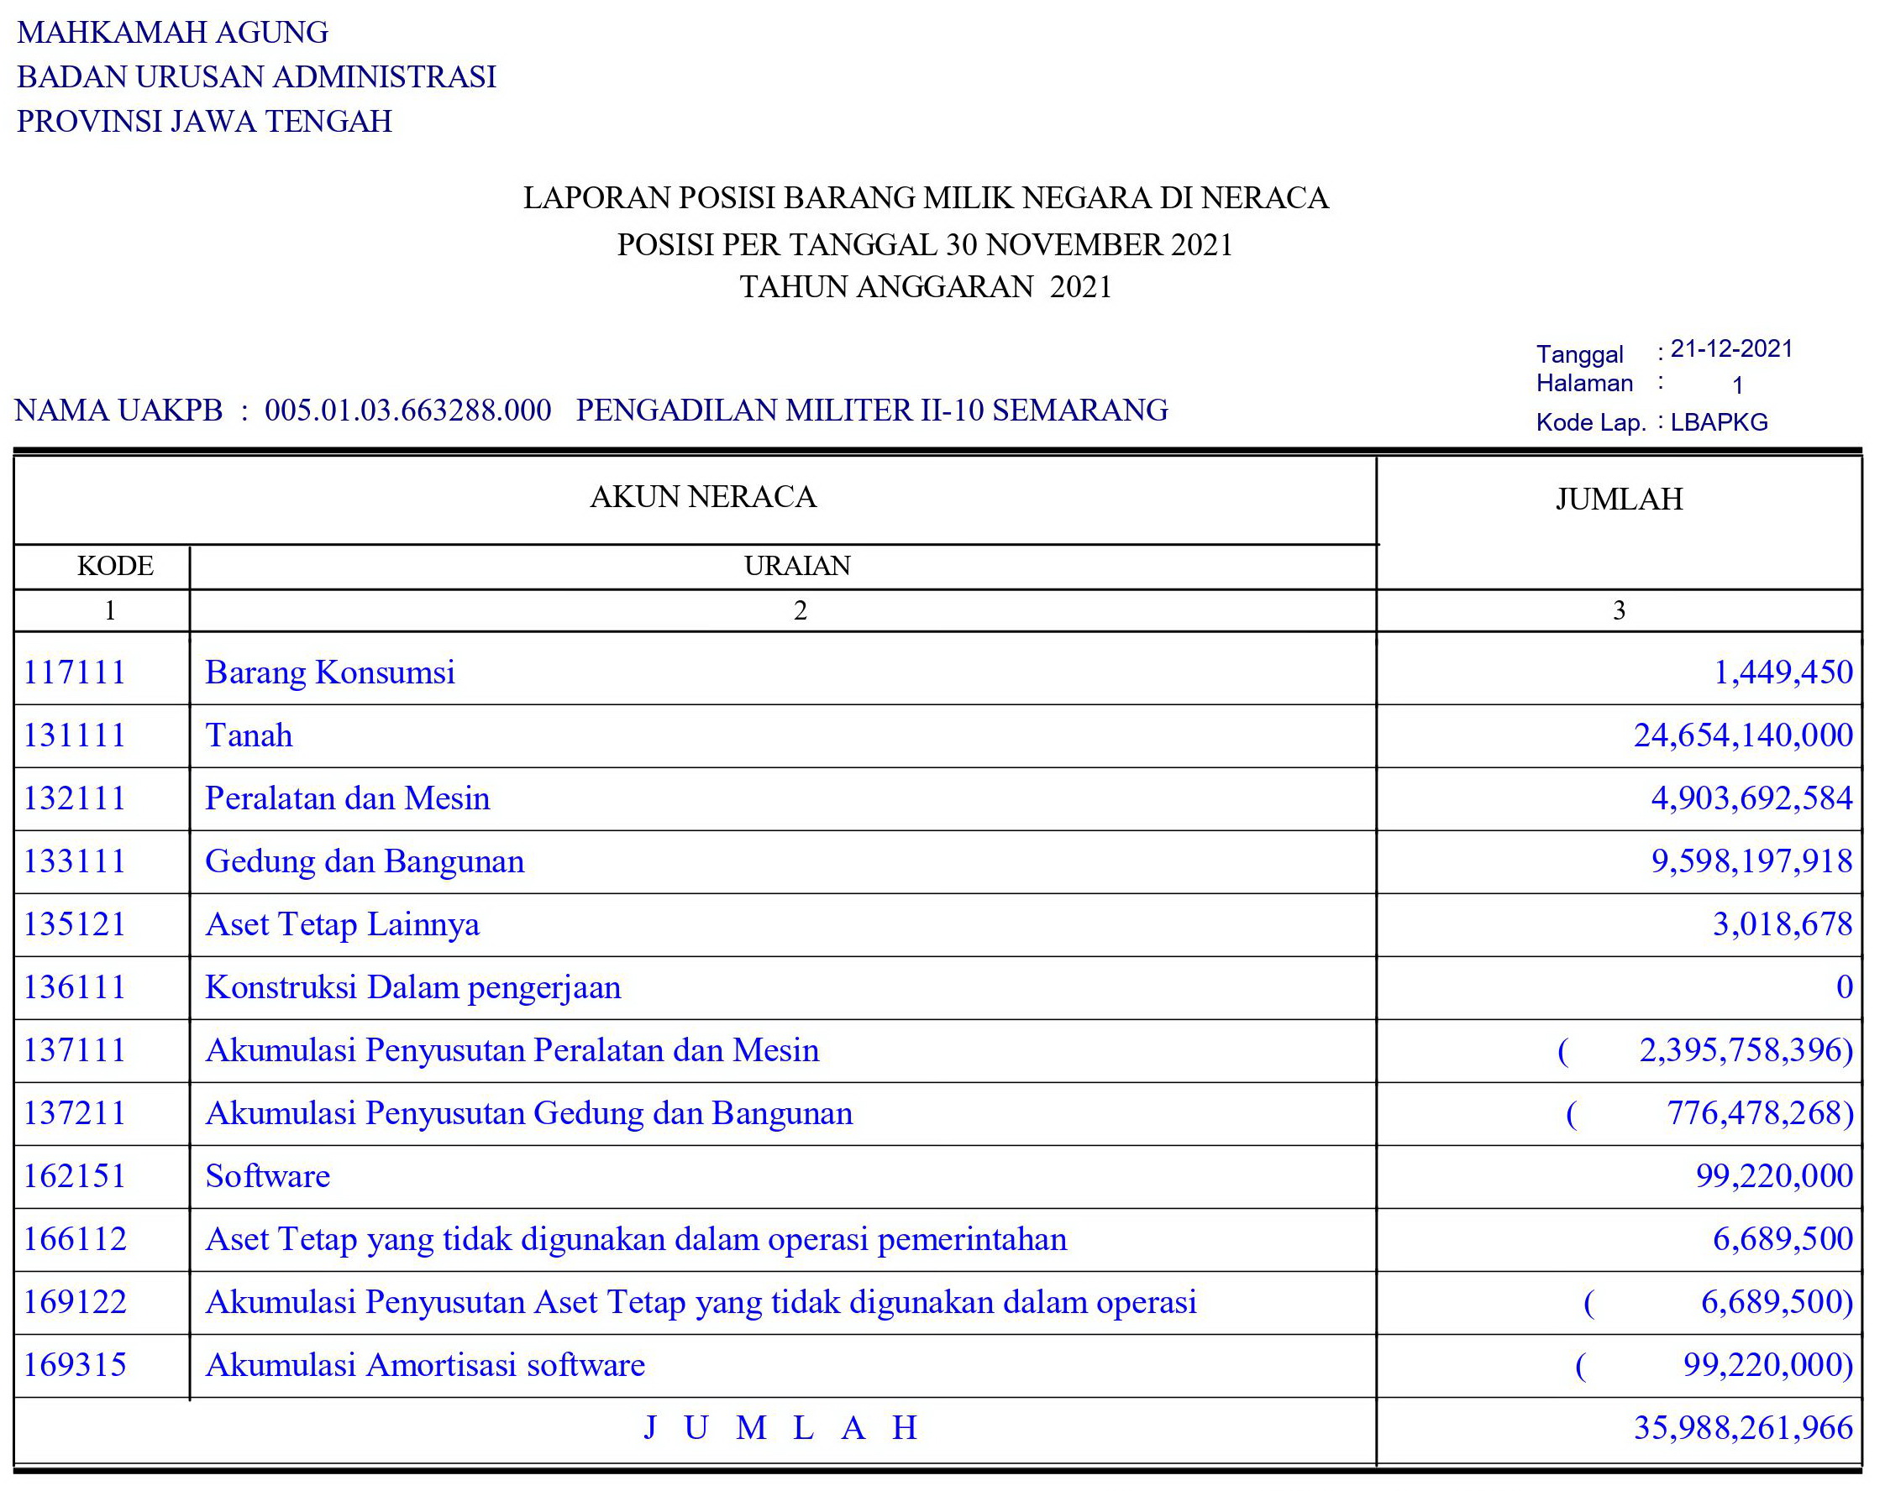The image size is (1885, 1491).
Task: Click the report code 'LBAPKG'
Action: [1719, 421]
